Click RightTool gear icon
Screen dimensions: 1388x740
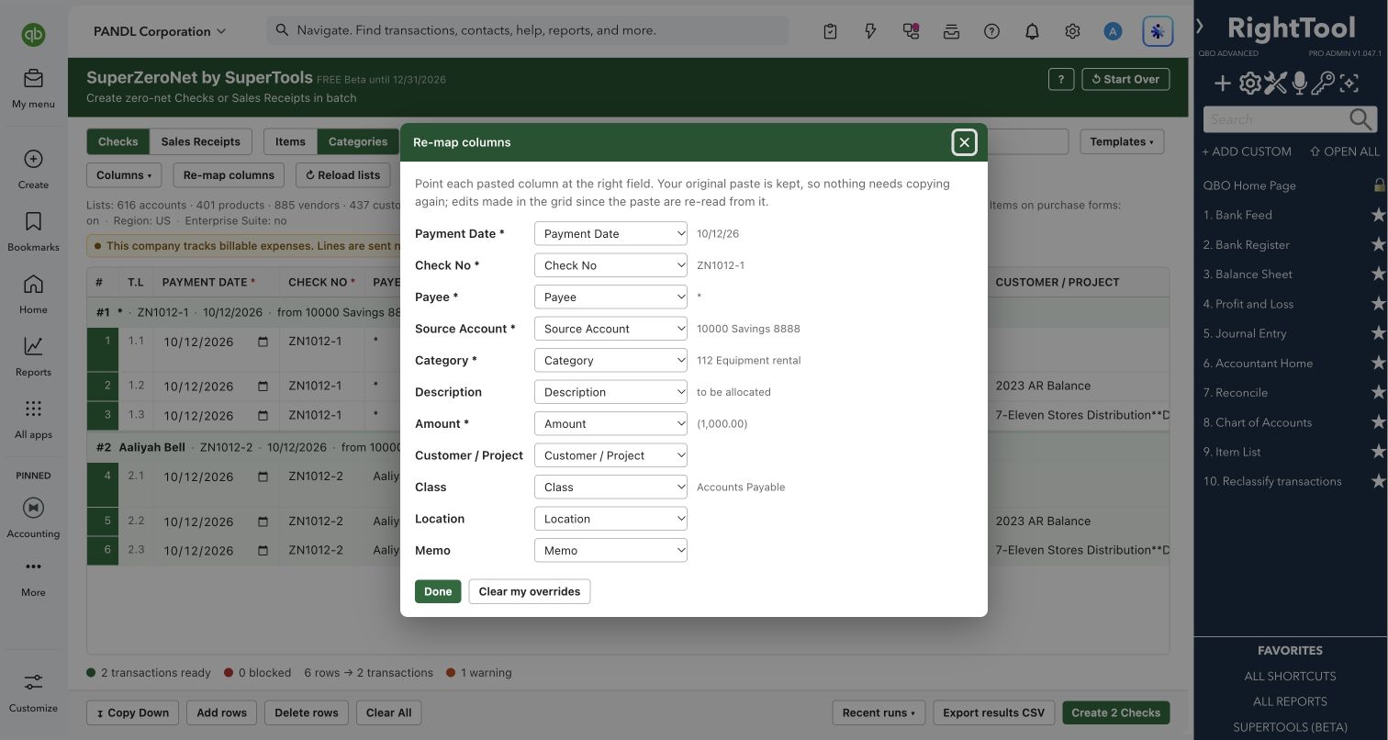tap(1249, 84)
